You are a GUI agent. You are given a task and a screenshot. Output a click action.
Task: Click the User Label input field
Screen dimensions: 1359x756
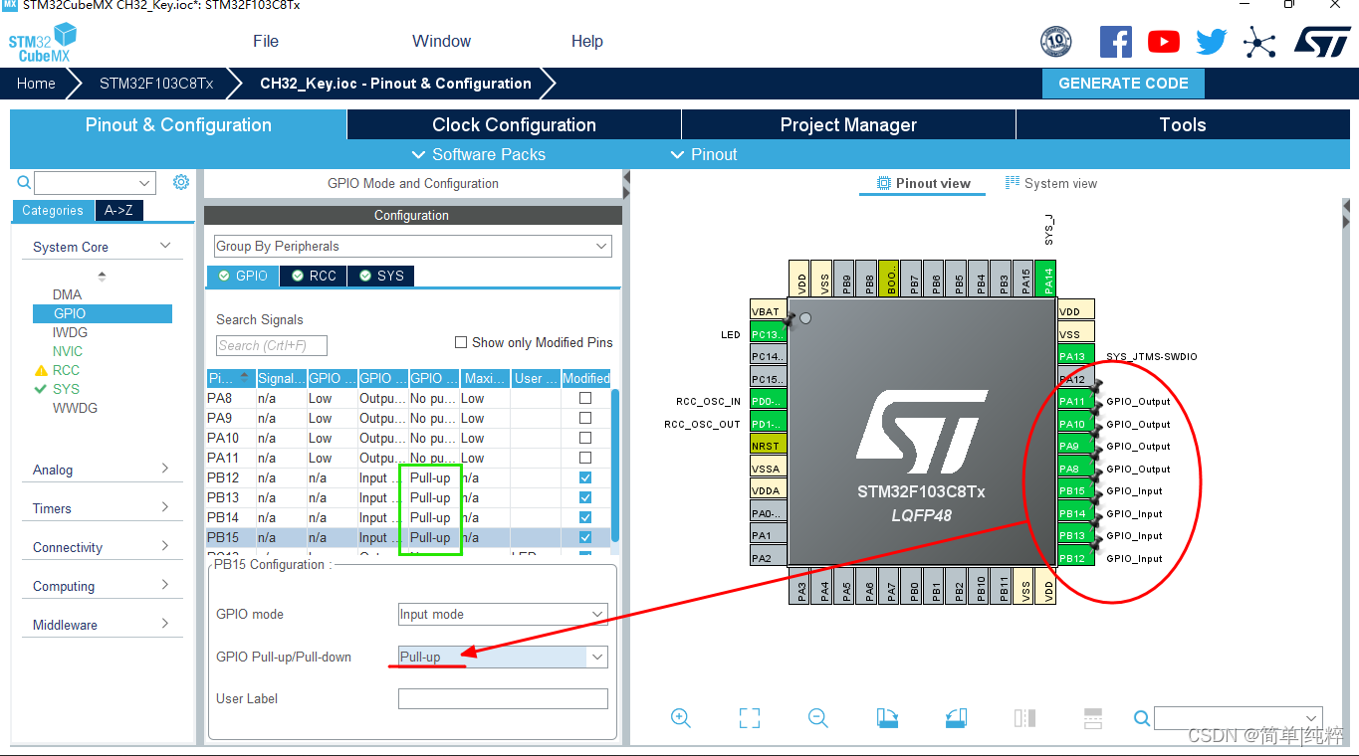click(503, 698)
